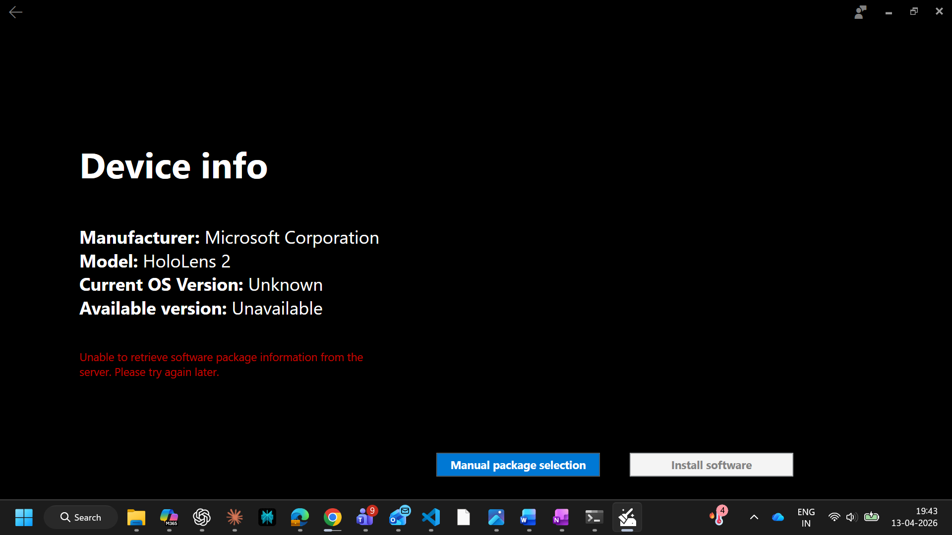Click the feedback person icon in title bar
The width and height of the screenshot is (952, 535).
tap(860, 12)
